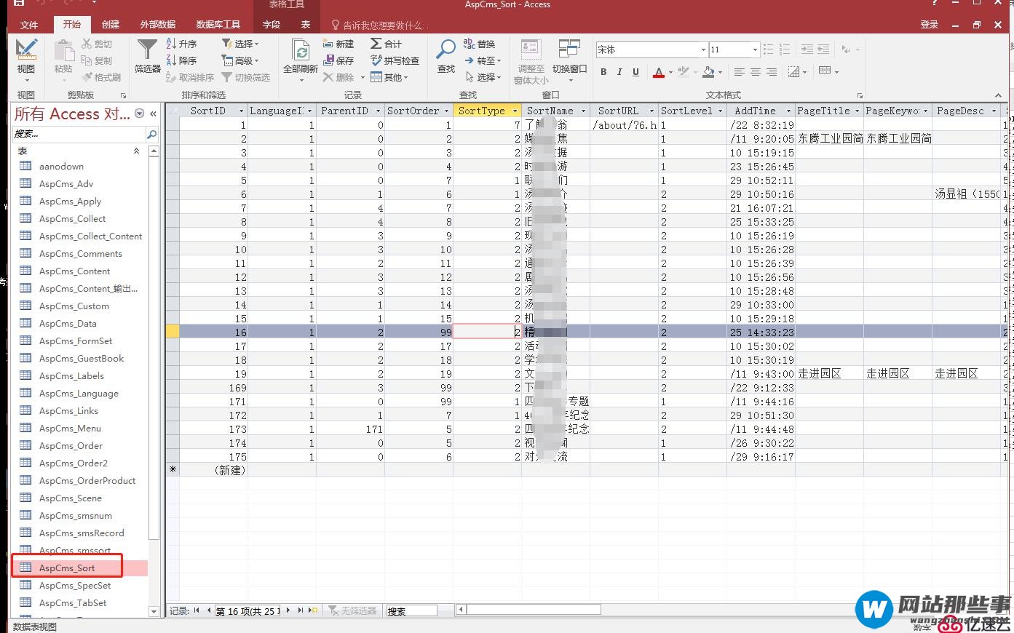This screenshot has width=1014, height=633.
Task: Toggle Bold formatting
Action: coord(603,71)
